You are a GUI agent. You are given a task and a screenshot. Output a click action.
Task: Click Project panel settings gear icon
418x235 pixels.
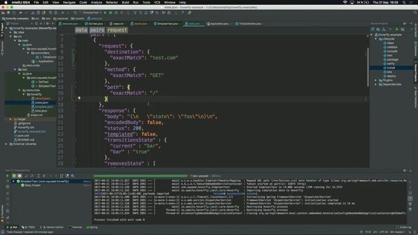[48, 23]
